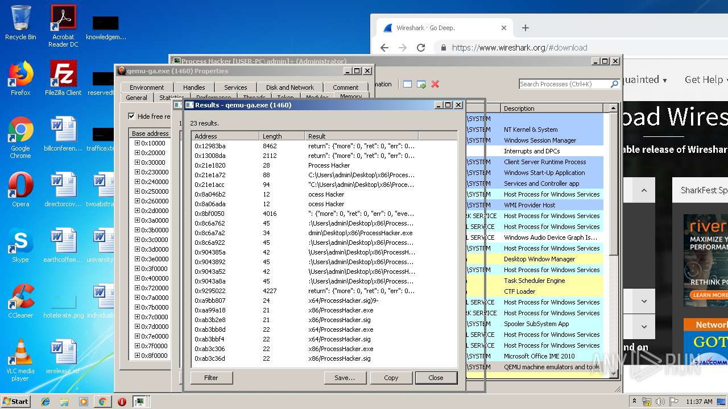Image resolution: width=728 pixels, height=409 pixels.
Task: Open Windows Explorer taskbar icon
Action: coord(64,402)
